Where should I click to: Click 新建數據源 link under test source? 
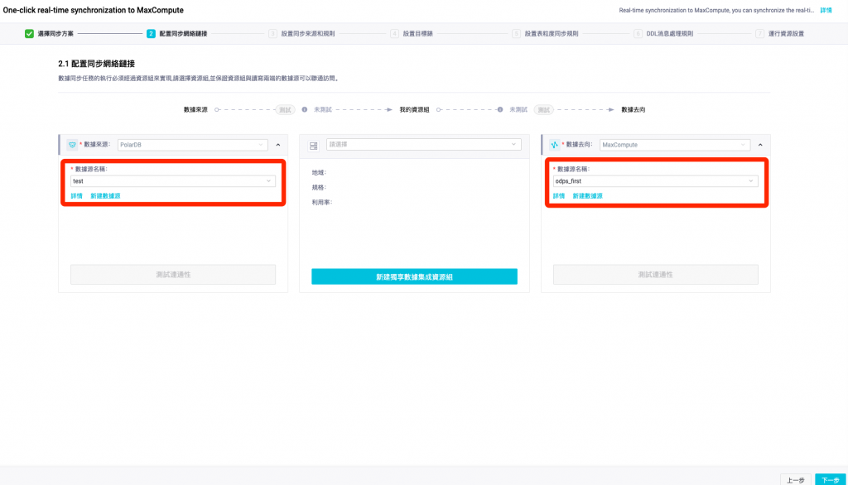[x=105, y=196]
